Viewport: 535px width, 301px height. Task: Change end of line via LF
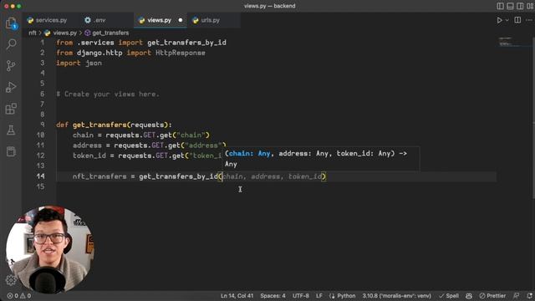pos(319,296)
